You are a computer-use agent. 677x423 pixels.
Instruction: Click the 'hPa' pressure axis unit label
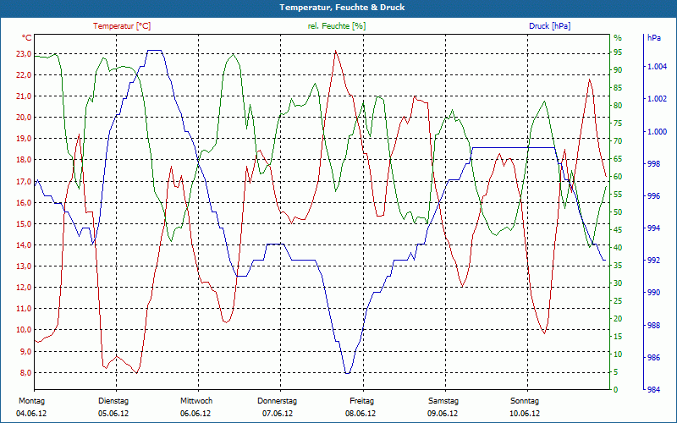[653, 37]
